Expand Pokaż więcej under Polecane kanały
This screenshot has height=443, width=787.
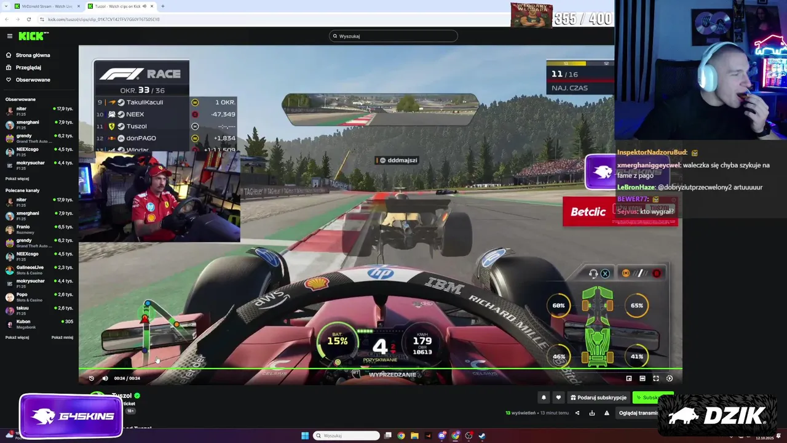point(17,337)
